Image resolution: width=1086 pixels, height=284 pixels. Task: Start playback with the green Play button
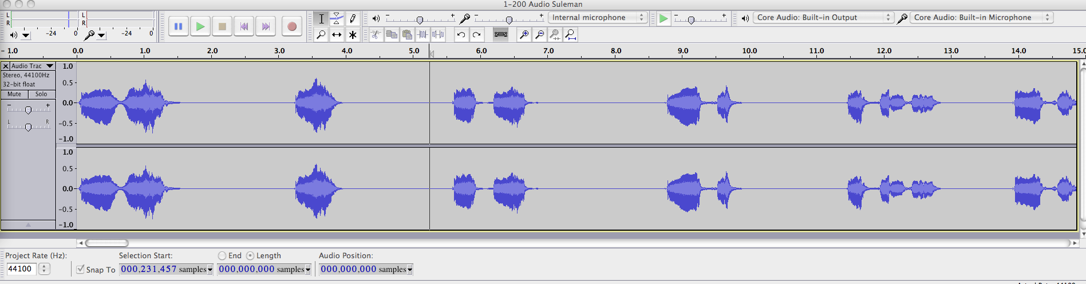pos(200,26)
